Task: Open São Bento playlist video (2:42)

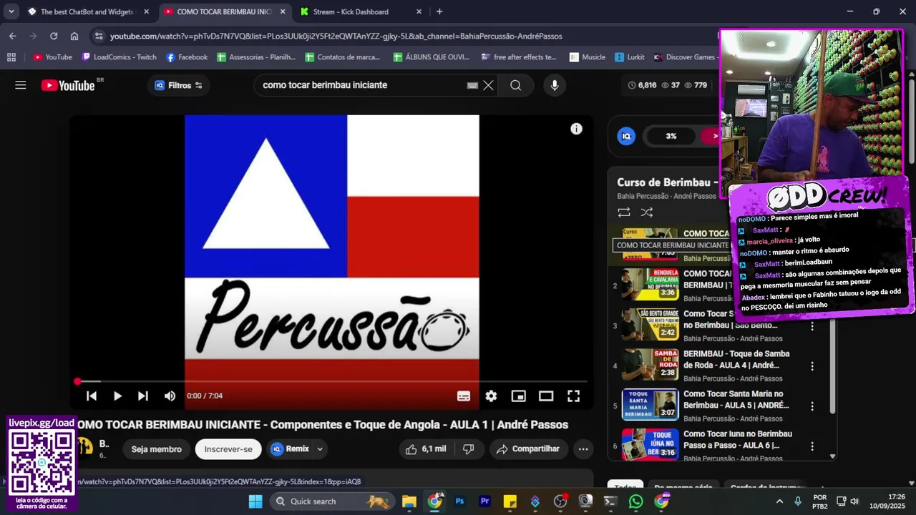Action: pos(650,325)
